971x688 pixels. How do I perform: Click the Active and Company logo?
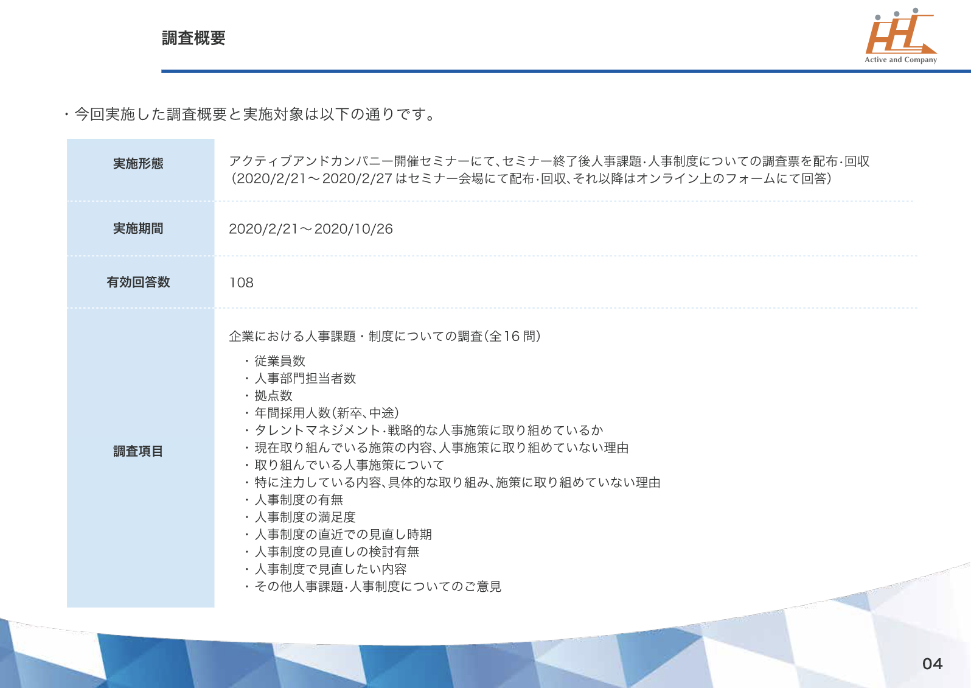(x=900, y=37)
